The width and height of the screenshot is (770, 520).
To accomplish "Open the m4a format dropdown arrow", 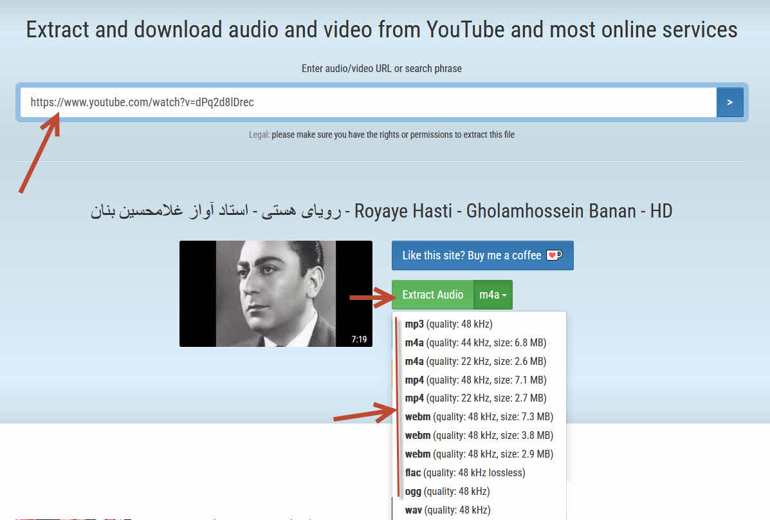I will [493, 295].
